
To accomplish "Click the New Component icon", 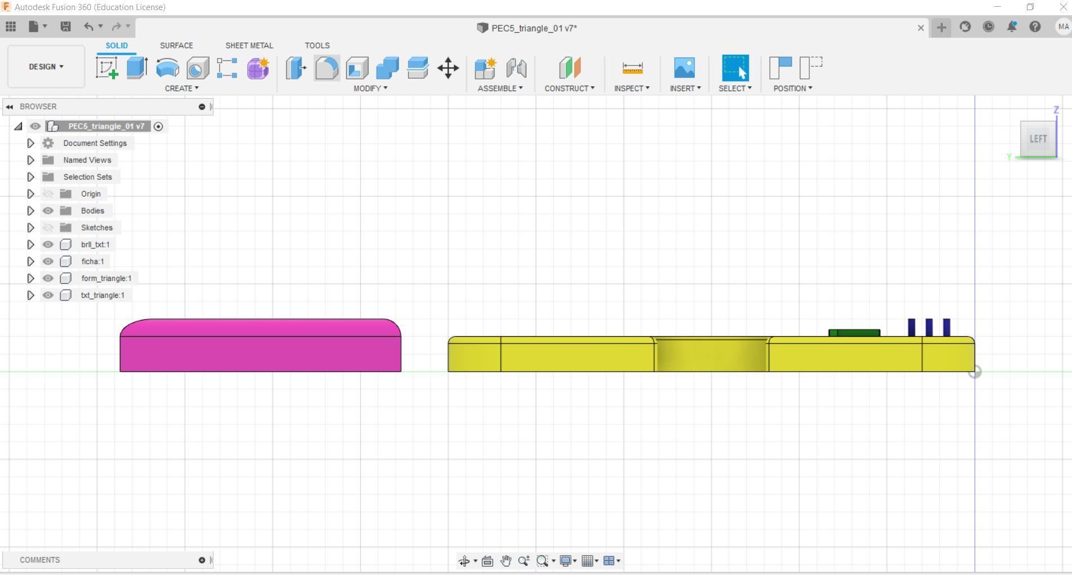I will coord(485,68).
